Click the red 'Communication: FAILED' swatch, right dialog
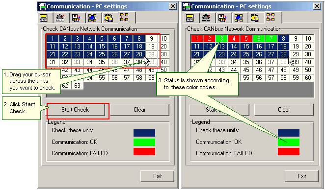This screenshot has height=190, width=325. click(289, 151)
